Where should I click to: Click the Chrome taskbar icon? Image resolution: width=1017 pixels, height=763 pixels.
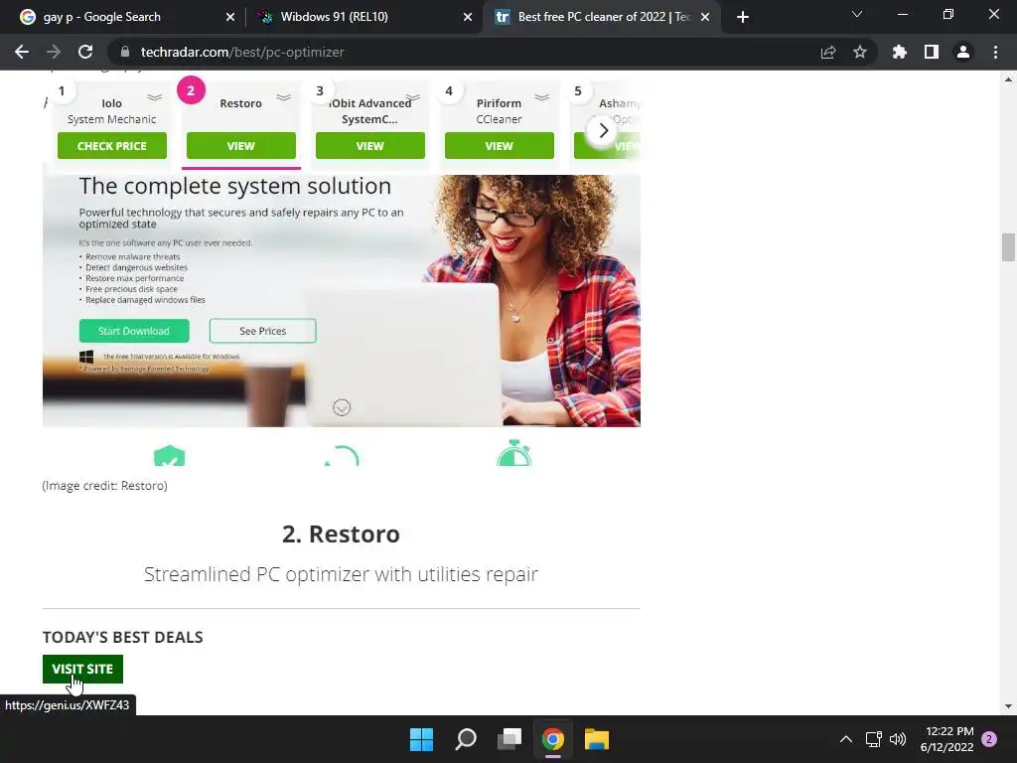click(553, 739)
